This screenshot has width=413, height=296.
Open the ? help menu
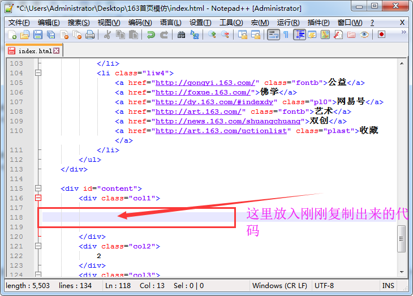coord(372,23)
